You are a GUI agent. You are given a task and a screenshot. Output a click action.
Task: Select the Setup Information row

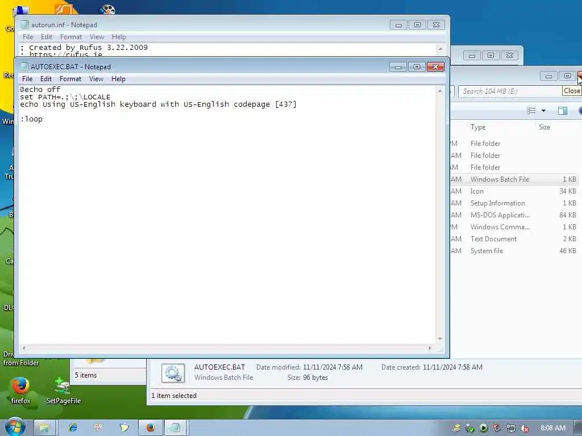(514, 203)
